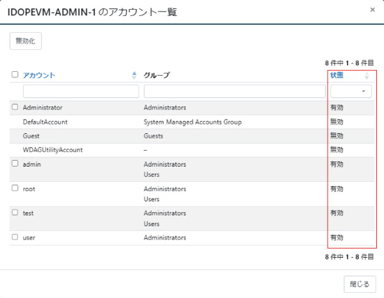Focus the グループ filter text field
The image size is (384, 298).
234,92
